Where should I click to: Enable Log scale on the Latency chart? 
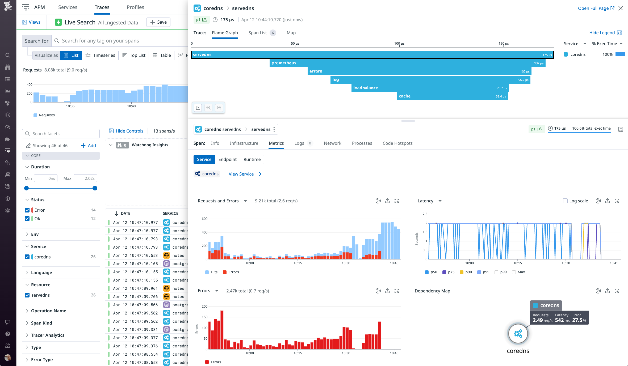click(x=565, y=201)
